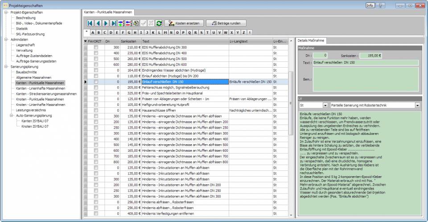Tick the favorite checkbox for EDS Muffenabdichtung DN 400
The width and height of the screenshot is (428, 222).
(x=96, y=53)
